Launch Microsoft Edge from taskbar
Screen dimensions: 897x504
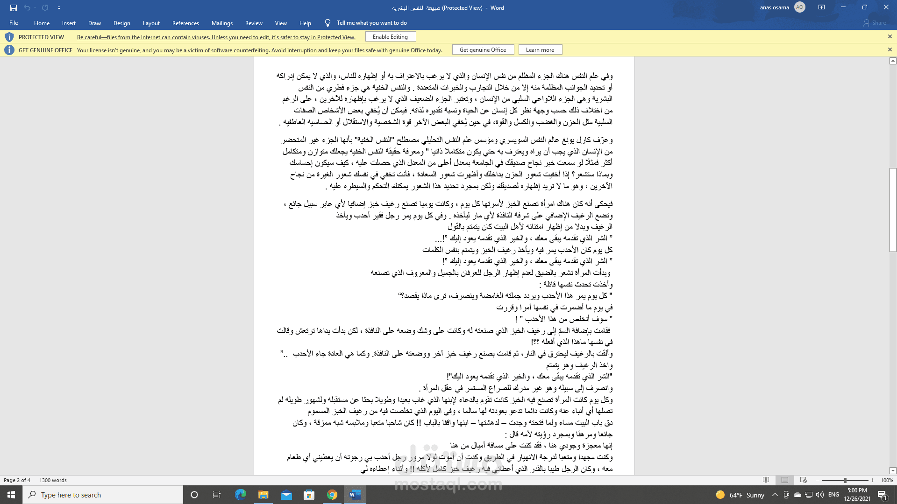(x=240, y=495)
